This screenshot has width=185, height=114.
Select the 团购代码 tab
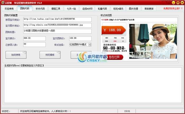pos(25,8)
